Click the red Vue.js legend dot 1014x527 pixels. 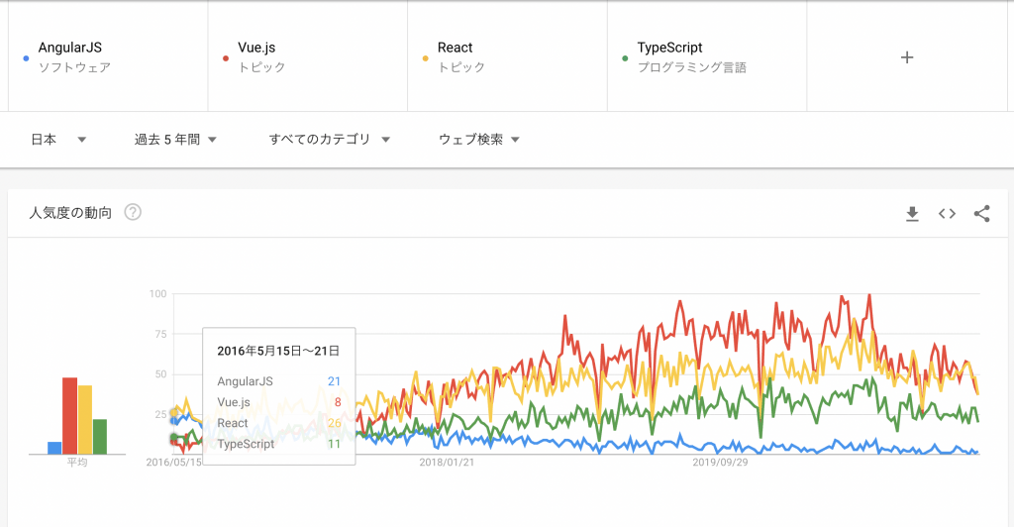(226, 58)
